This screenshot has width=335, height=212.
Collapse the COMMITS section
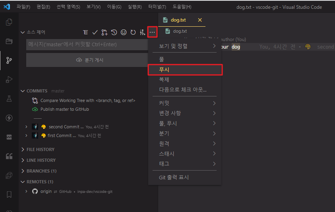[23, 91]
